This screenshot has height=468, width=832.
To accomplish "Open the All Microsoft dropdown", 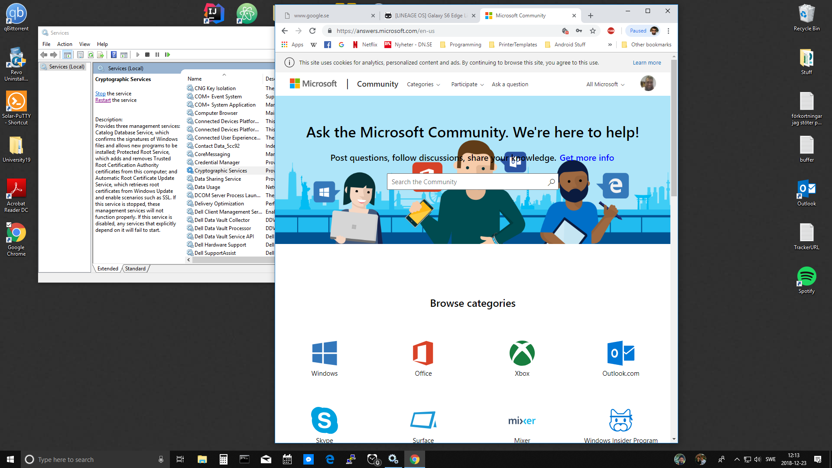I will (x=605, y=84).
